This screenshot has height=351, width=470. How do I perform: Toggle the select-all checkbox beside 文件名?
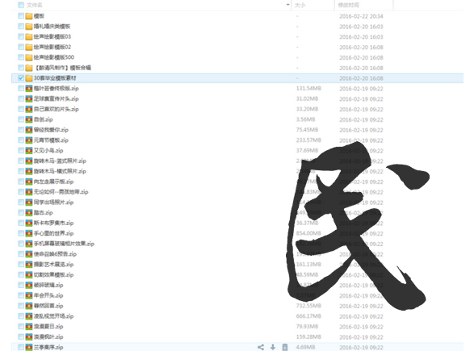click(21, 5)
